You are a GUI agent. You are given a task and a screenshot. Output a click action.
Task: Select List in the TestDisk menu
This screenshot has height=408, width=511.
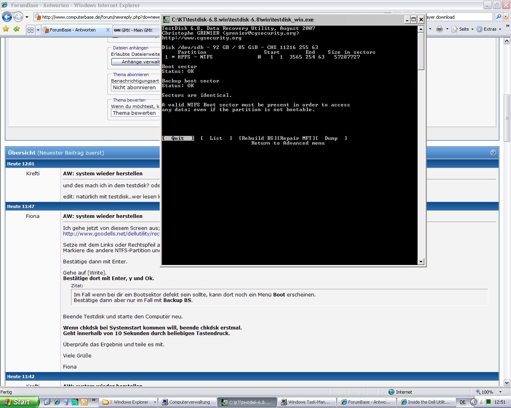216,138
